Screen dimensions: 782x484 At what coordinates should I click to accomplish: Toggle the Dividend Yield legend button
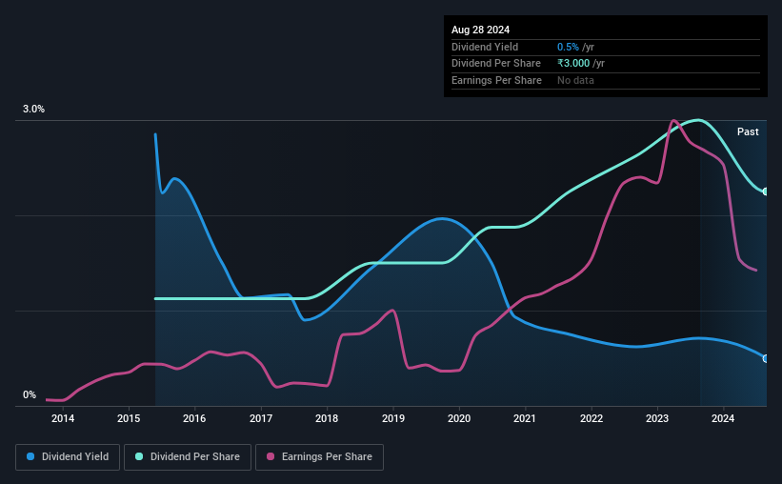pos(68,457)
